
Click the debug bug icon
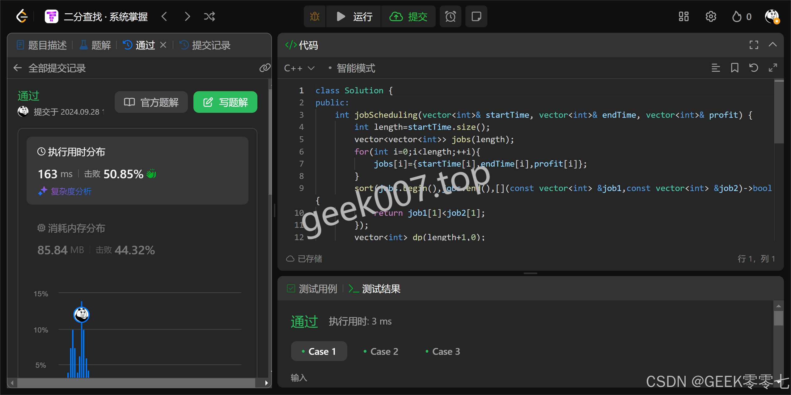click(x=315, y=16)
